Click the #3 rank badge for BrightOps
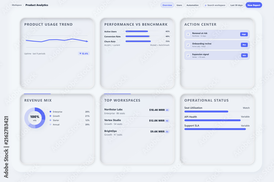 pos(167,132)
